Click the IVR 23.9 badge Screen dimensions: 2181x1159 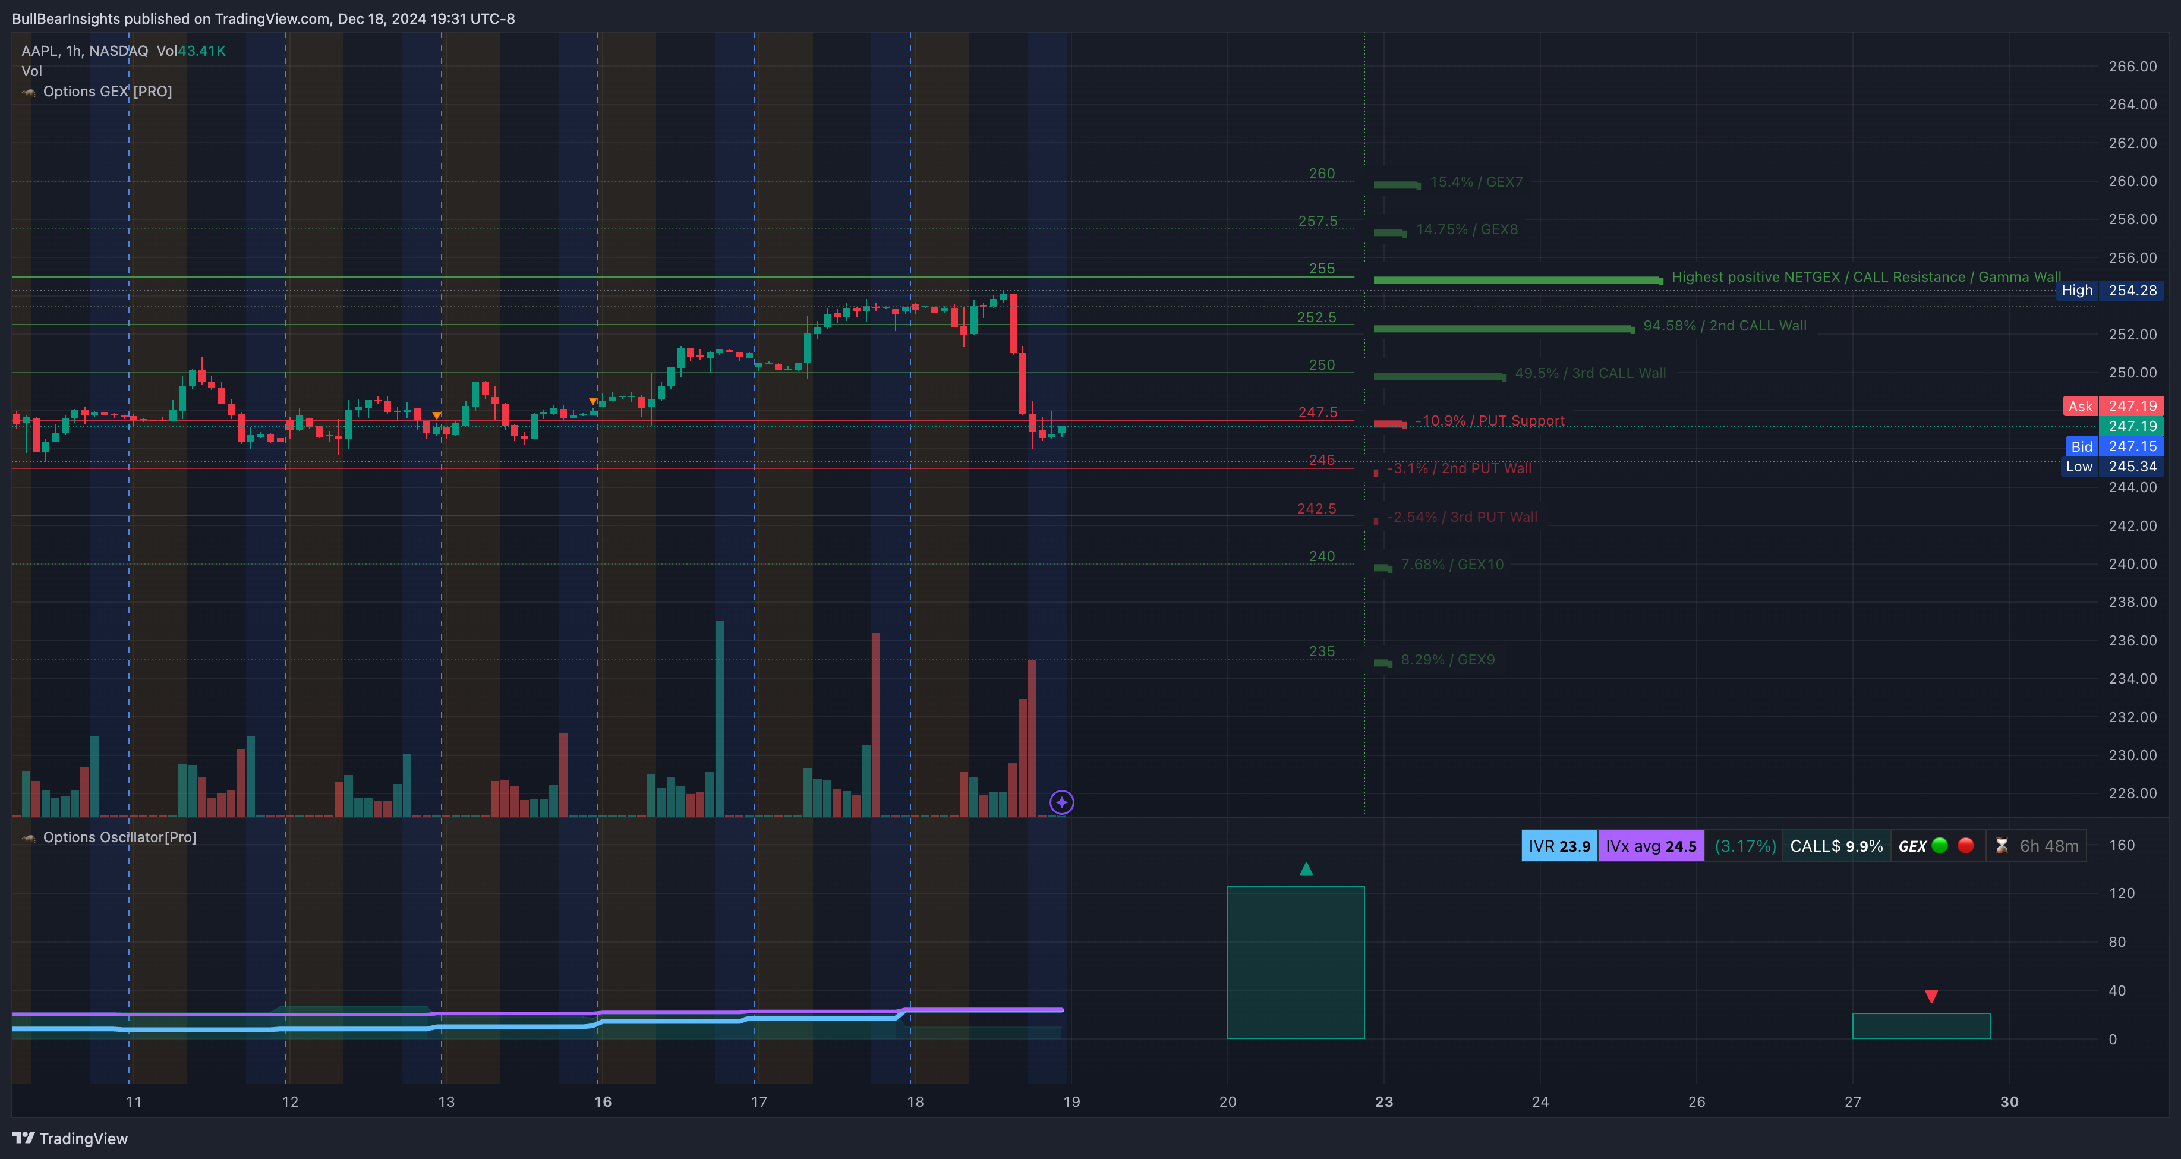point(1559,846)
